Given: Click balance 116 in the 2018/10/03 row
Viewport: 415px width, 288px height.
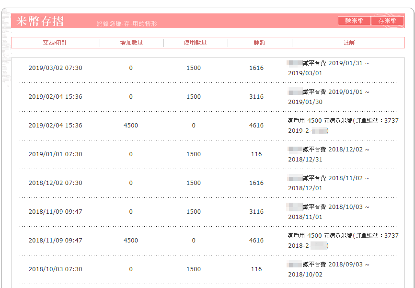Looking at the screenshot, I should click(256, 269).
